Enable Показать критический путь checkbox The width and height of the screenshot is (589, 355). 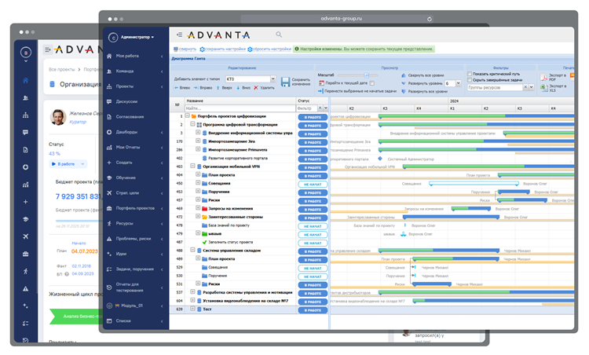pos(470,74)
